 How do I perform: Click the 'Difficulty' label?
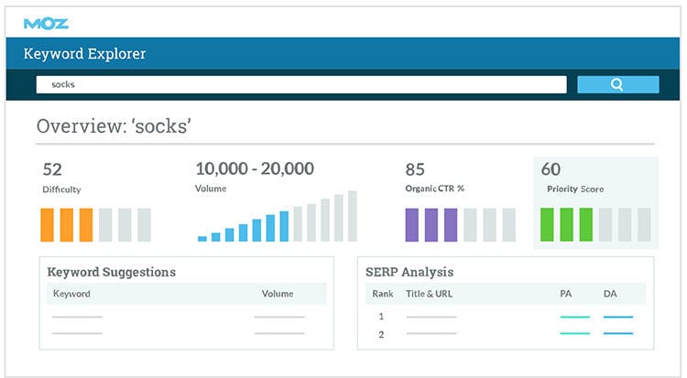61,189
